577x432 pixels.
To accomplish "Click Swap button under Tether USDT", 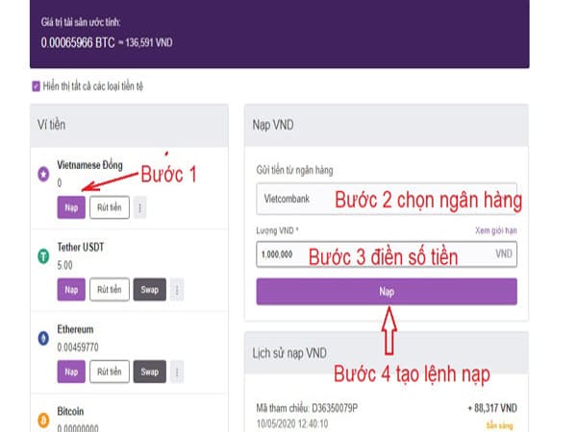I will click(149, 290).
